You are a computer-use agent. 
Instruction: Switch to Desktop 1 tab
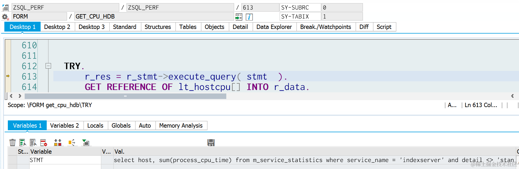(x=22, y=27)
